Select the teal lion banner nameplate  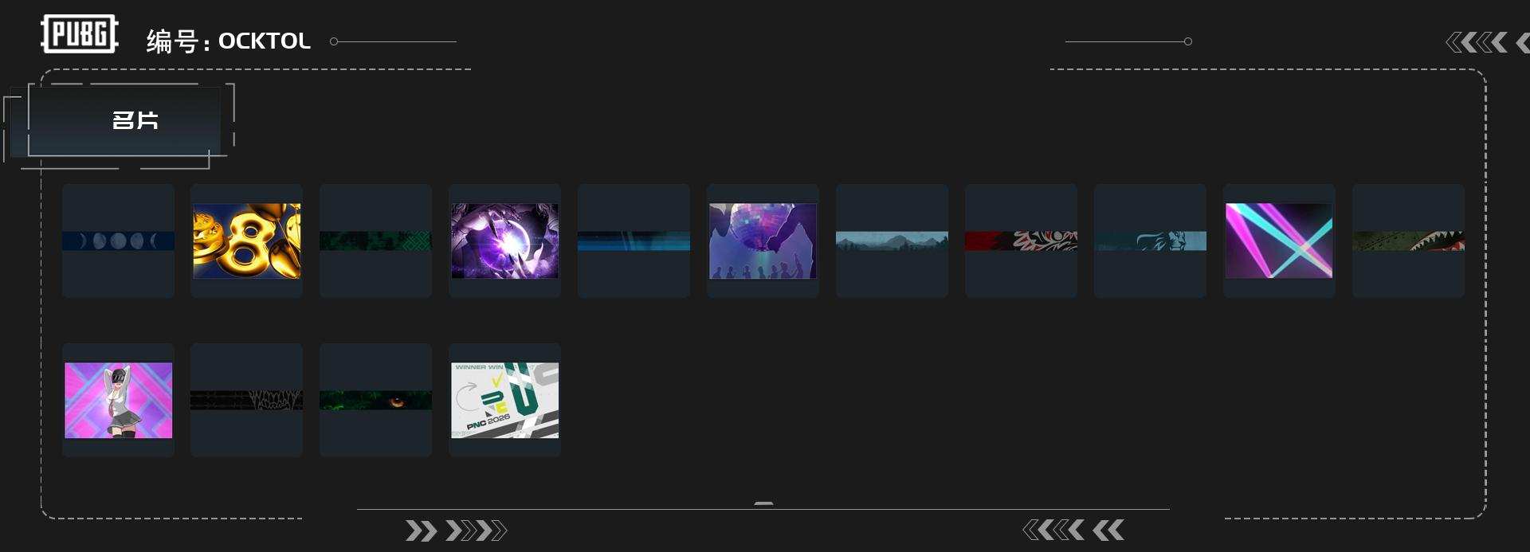[x=1151, y=241]
